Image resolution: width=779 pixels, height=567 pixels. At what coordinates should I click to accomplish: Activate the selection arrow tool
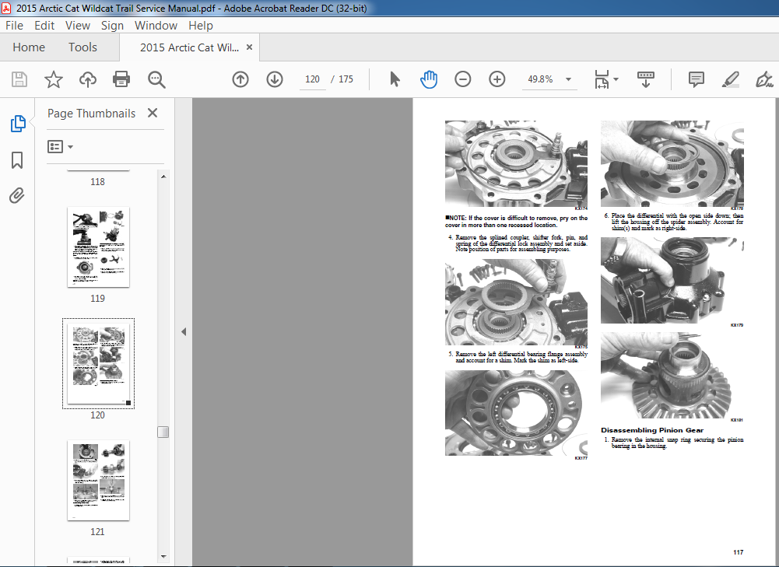[x=395, y=79]
